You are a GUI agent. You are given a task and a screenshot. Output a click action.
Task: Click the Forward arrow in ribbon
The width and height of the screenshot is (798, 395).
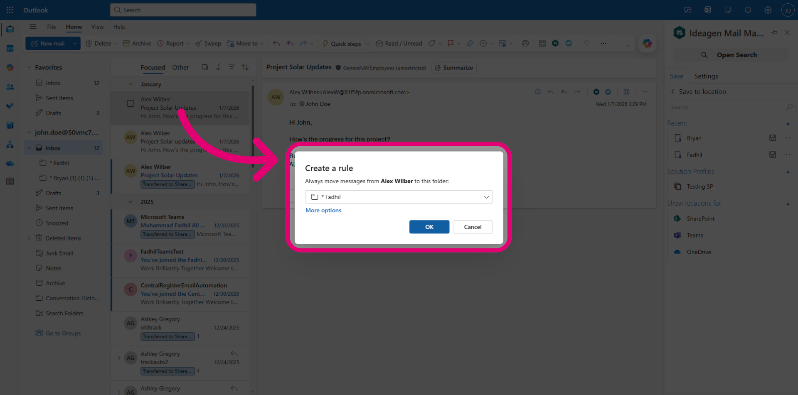[303, 43]
